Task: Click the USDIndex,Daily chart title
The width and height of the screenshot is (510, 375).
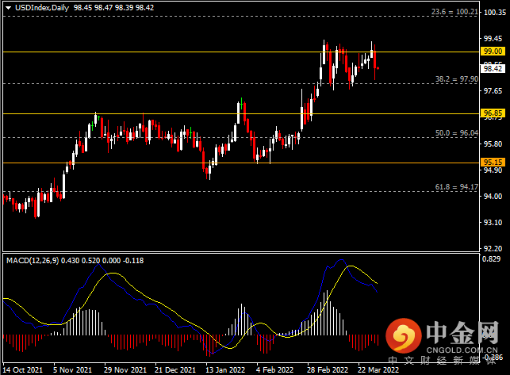Action: 42,7
